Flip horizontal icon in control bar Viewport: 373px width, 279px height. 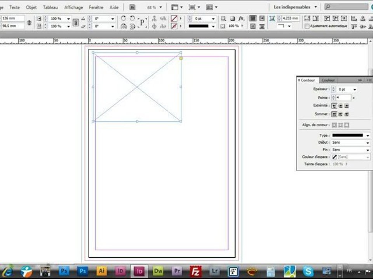[x=124, y=26]
